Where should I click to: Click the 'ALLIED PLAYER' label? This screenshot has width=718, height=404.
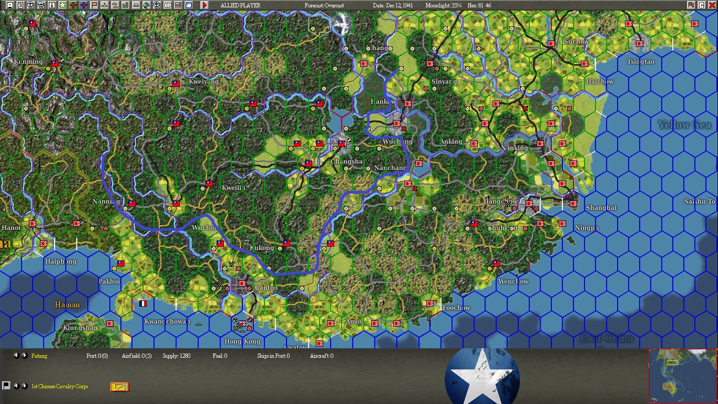pos(240,5)
